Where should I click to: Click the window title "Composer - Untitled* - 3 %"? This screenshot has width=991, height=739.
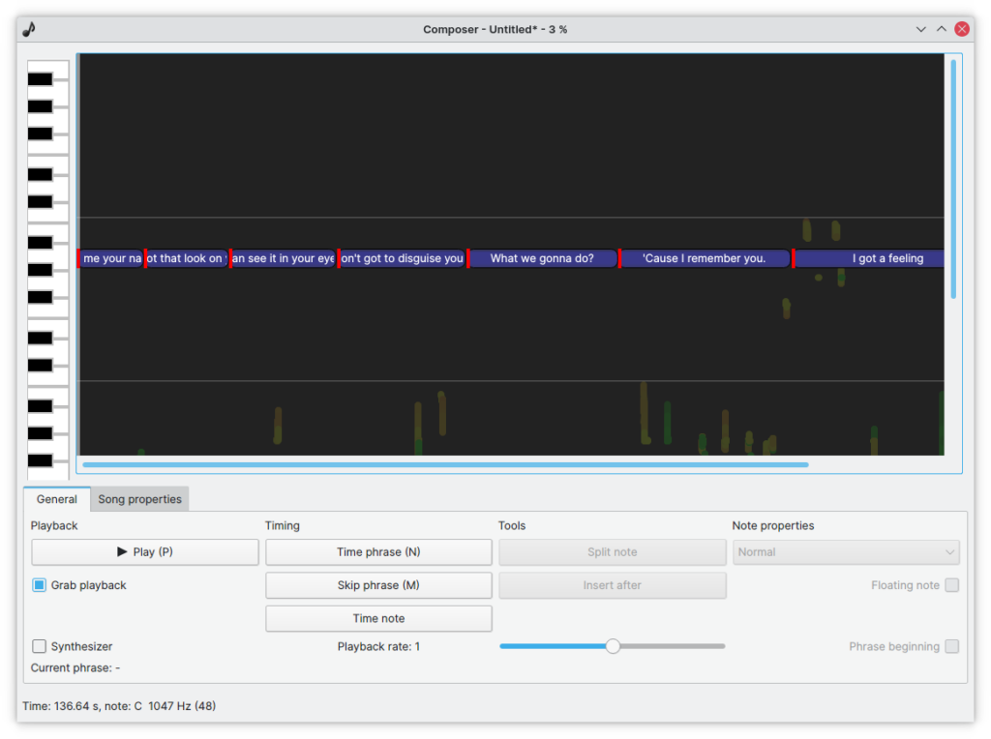click(x=495, y=30)
